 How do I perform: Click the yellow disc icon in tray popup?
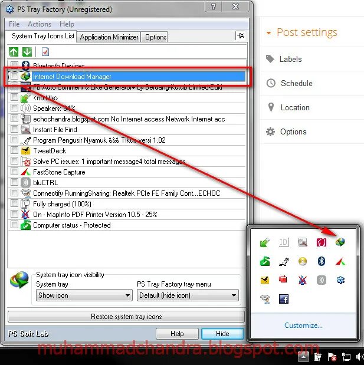[303, 261]
